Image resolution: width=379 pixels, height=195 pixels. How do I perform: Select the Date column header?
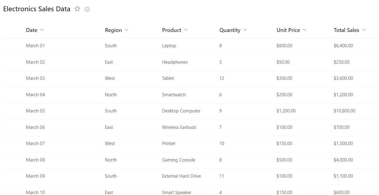pyautogui.click(x=32, y=30)
